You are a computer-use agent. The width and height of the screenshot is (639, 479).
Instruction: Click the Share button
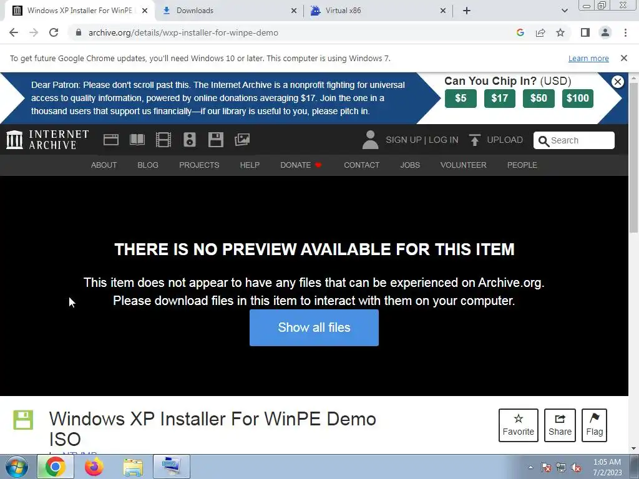pos(560,425)
